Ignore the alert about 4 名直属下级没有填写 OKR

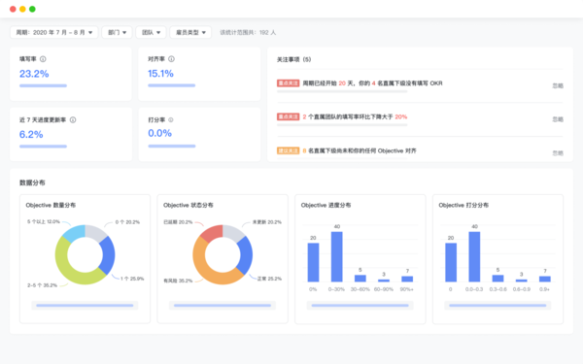(558, 85)
